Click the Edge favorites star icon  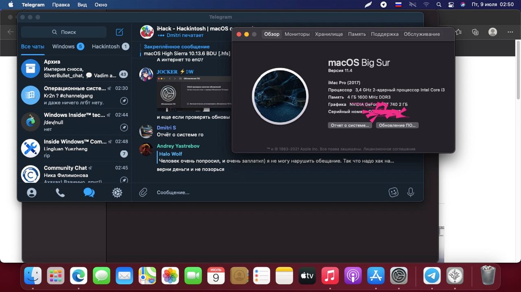point(459,32)
